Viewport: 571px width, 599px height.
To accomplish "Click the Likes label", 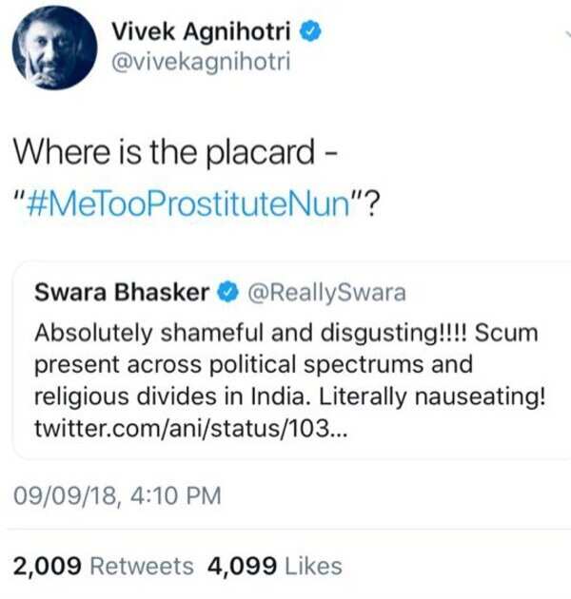I will click(x=313, y=566).
